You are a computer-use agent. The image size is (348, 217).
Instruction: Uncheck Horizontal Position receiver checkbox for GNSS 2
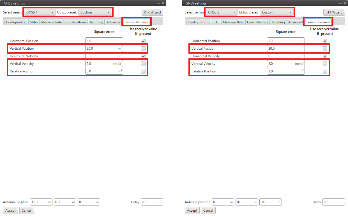(x=325, y=41)
